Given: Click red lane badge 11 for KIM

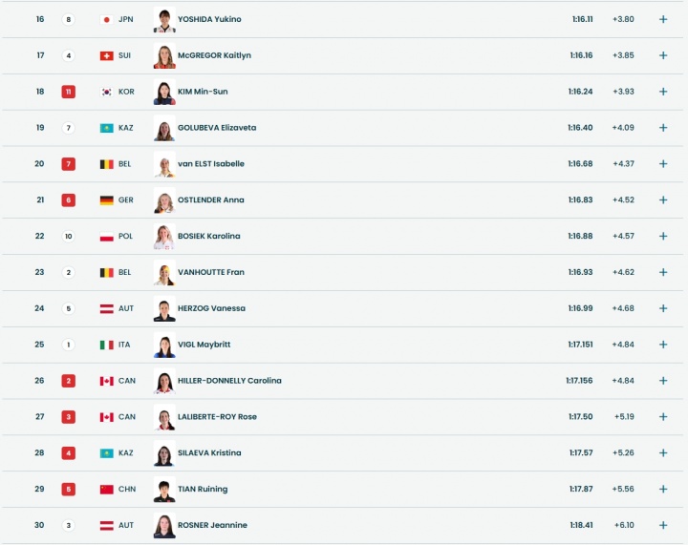Looking at the screenshot, I should pos(68,92).
